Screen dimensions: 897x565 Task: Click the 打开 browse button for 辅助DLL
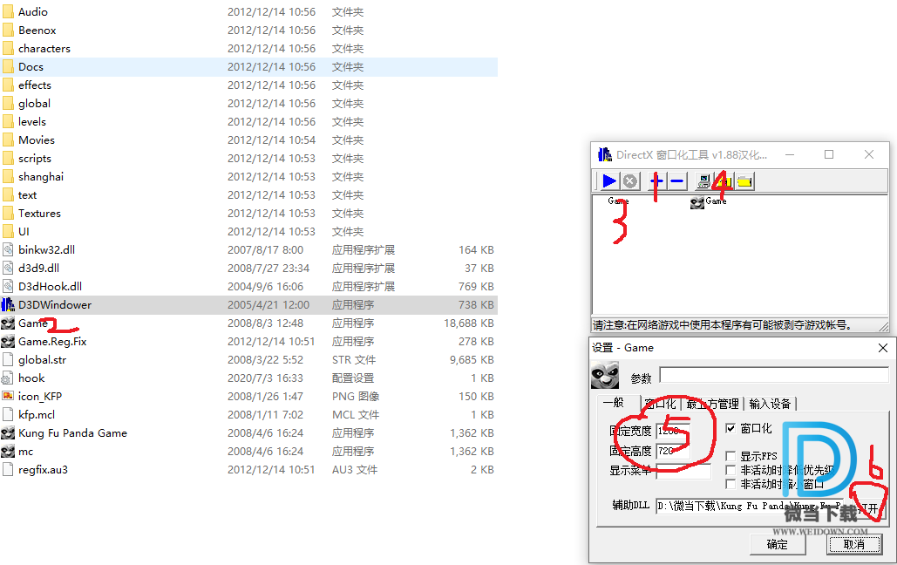[x=868, y=507]
